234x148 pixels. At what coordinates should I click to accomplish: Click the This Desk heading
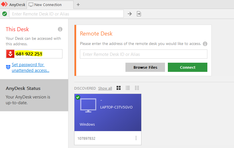tap(17, 29)
